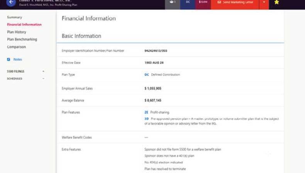This screenshot has width=305, height=173.
Task: Go to Summary in the sidebar
Action: (x=15, y=17)
